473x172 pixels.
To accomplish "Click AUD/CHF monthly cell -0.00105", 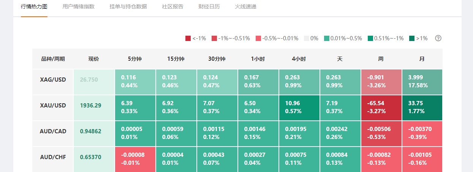I will [x=422, y=159].
